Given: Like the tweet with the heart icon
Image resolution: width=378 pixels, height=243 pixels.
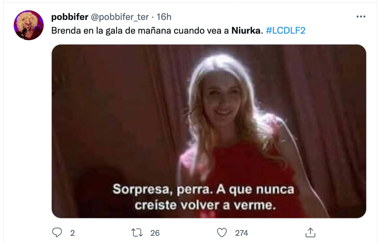Looking at the screenshot, I should tap(222, 233).
